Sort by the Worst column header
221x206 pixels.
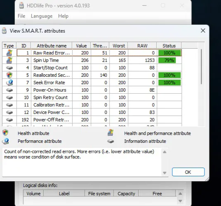(119, 46)
